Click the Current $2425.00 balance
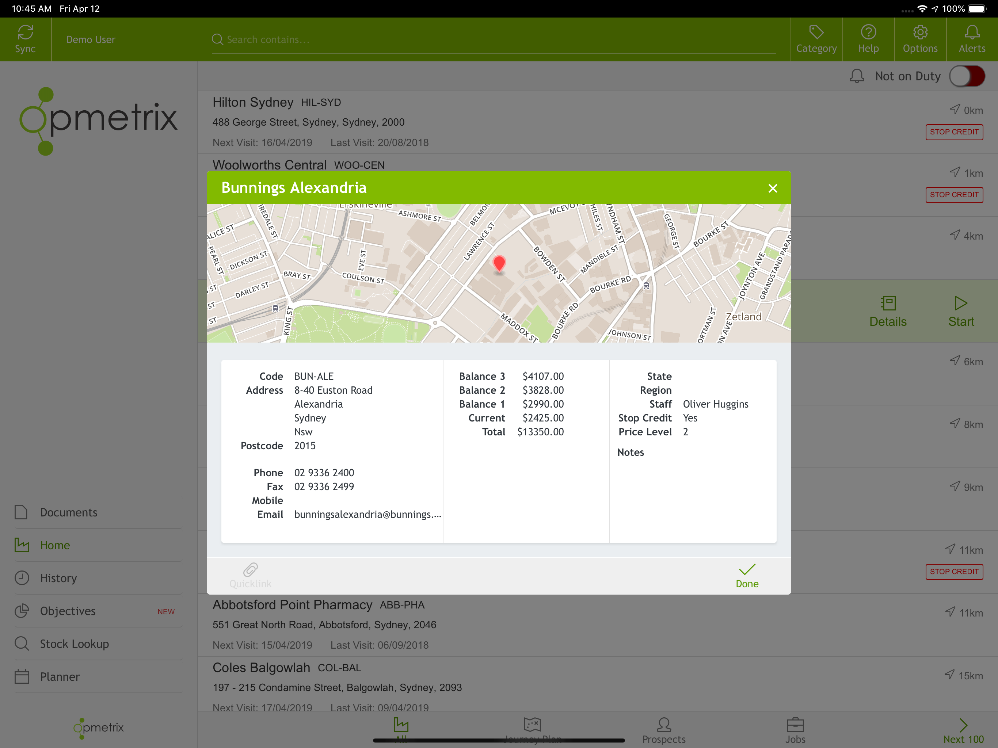The width and height of the screenshot is (998, 748). [543, 418]
